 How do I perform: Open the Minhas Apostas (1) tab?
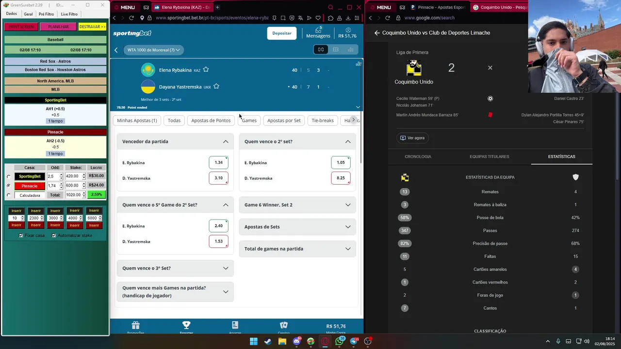[x=137, y=120]
